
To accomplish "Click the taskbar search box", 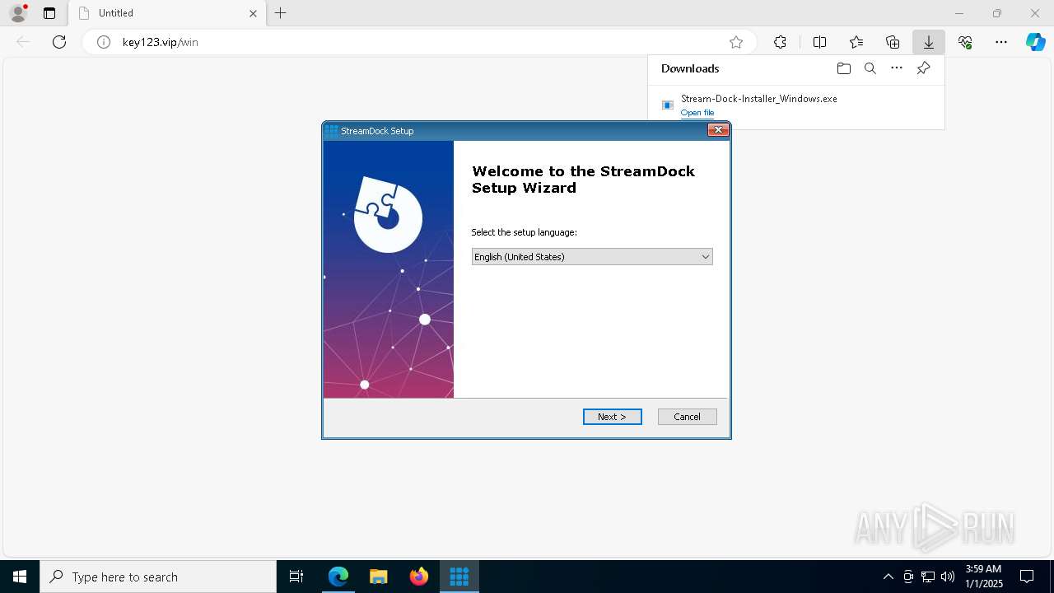I will point(158,577).
